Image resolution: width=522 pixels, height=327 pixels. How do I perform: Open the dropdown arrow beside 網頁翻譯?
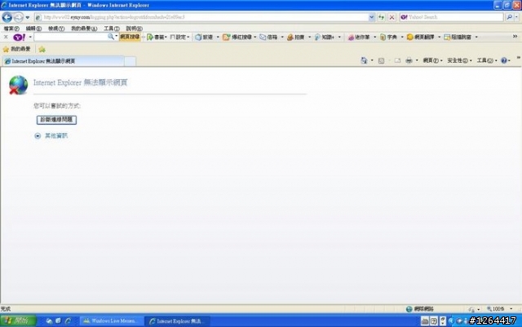439,37
